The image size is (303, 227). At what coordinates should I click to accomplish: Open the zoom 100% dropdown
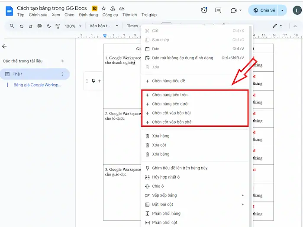(x=73, y=26)
